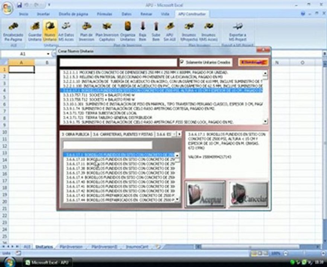This screenshot has height=267, width=327.
Task: Click the category tabs right scroll arrow
Action: click(179, 134)
